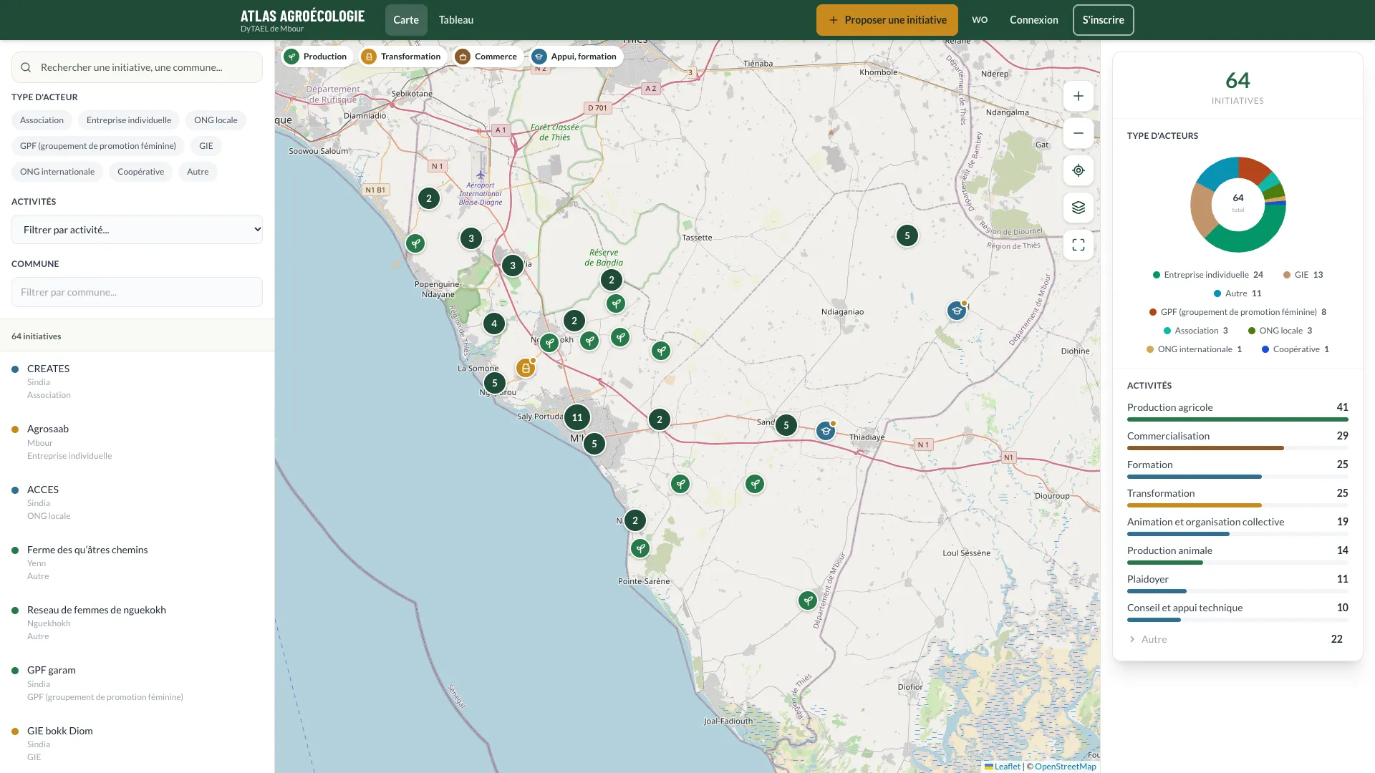Click Proposer une initiative button
1375x773 pixels.
click(x=887, y=20)
